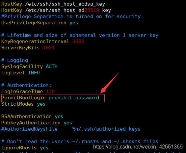Click the '# Logging' comment
Viewport: 186px width, 153px height.
tap(14, 60)
